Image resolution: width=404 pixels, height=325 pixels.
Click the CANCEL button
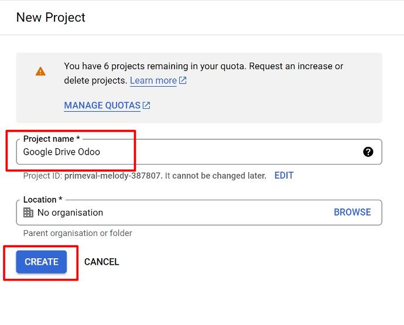click(101, 262)
